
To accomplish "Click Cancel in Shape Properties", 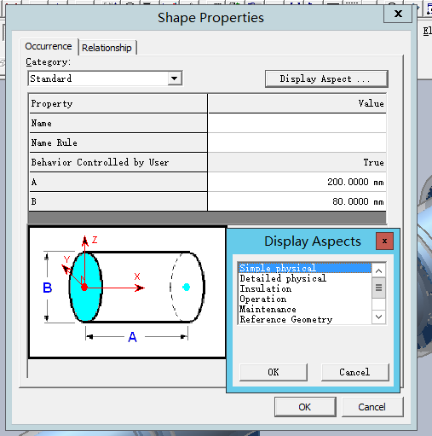I will coord(372,407).
